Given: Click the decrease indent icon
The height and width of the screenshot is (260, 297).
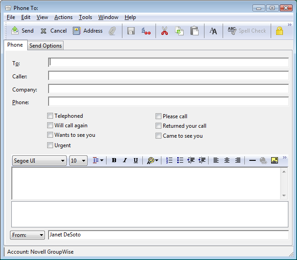Looking at the screenshot, I should point(191,160).
